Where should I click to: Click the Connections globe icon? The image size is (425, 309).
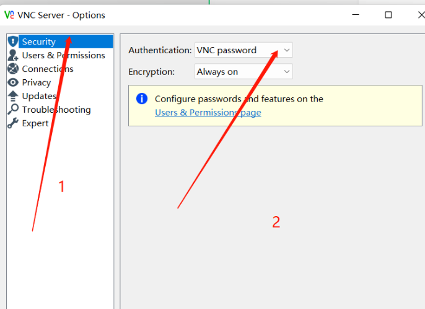pyautogui.click(x=13, y=69)
